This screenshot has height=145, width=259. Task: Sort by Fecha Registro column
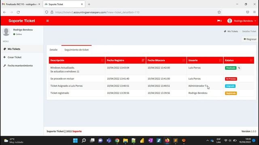125,60
